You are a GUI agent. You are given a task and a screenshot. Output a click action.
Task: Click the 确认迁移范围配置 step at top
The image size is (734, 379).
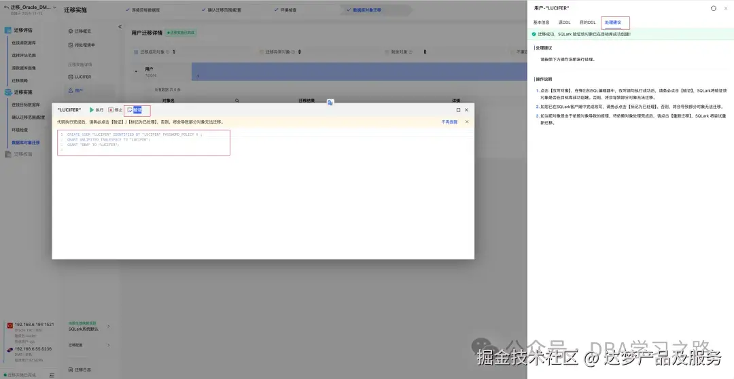point(222,10)
